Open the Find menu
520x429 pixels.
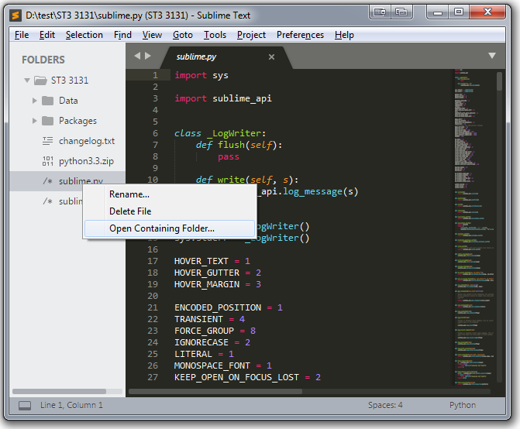point(122,35)
